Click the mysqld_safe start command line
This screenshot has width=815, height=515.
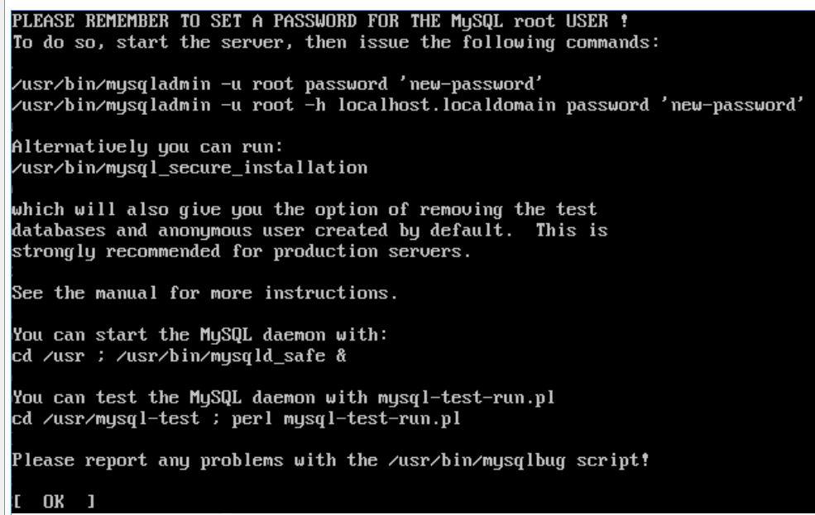click(179, 356)
